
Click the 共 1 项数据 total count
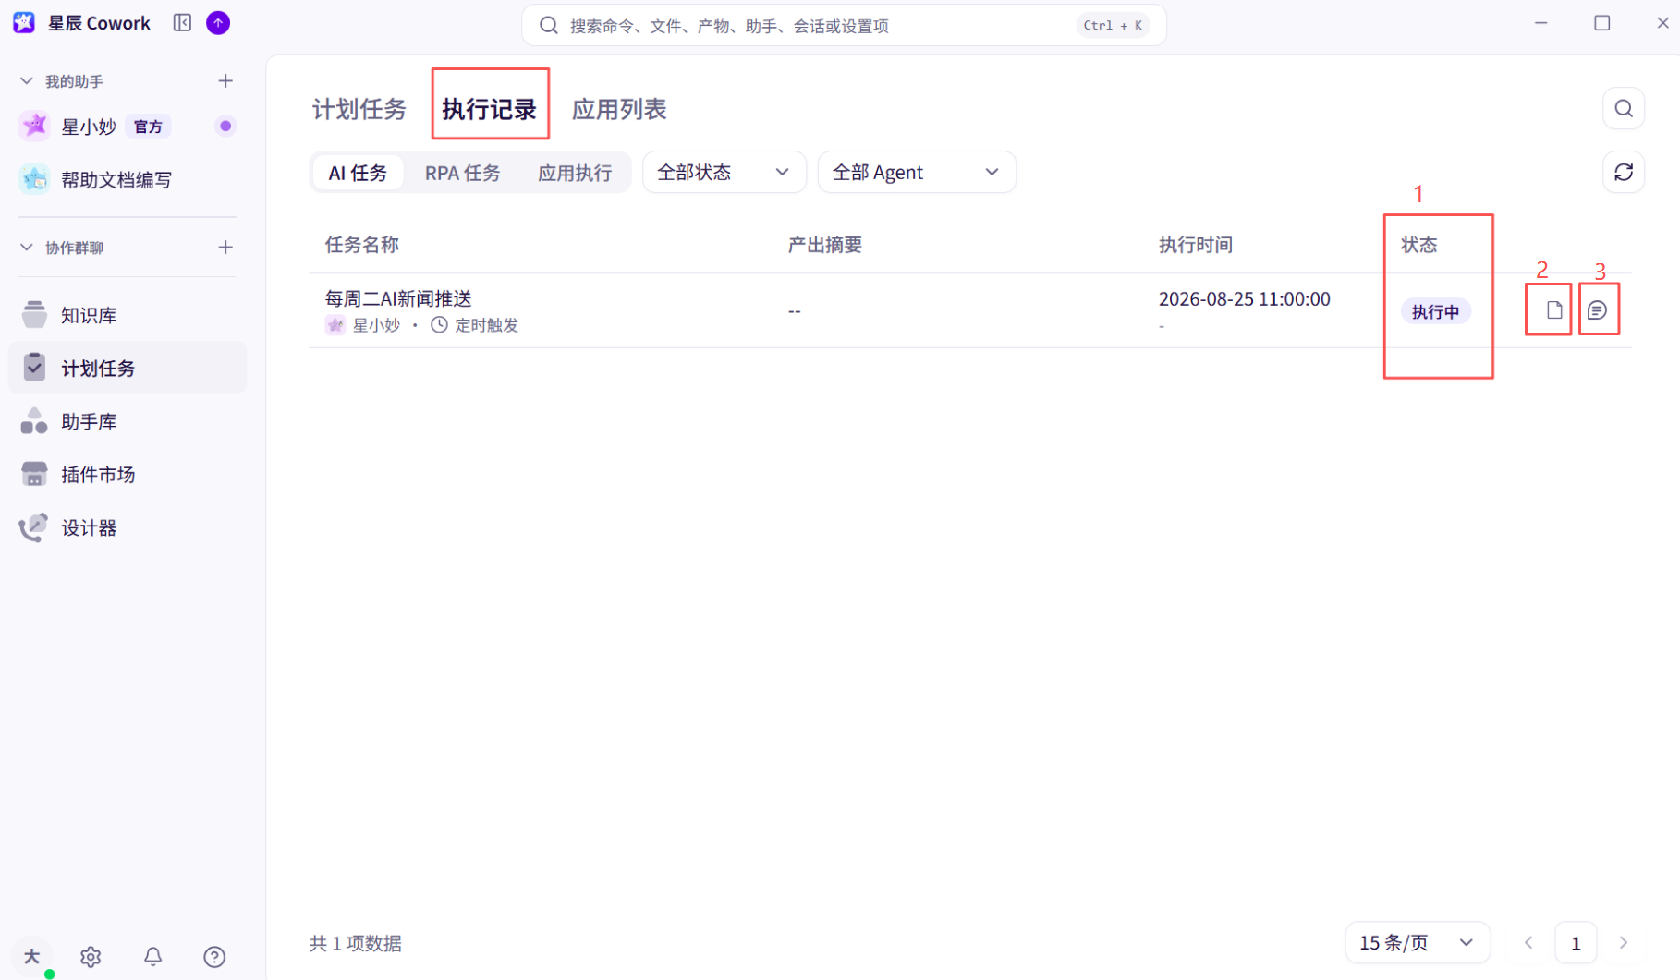point(356,943)
